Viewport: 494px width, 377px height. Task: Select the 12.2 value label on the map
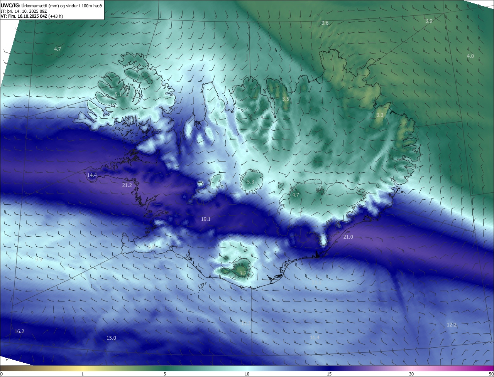(x=452, y=325)
